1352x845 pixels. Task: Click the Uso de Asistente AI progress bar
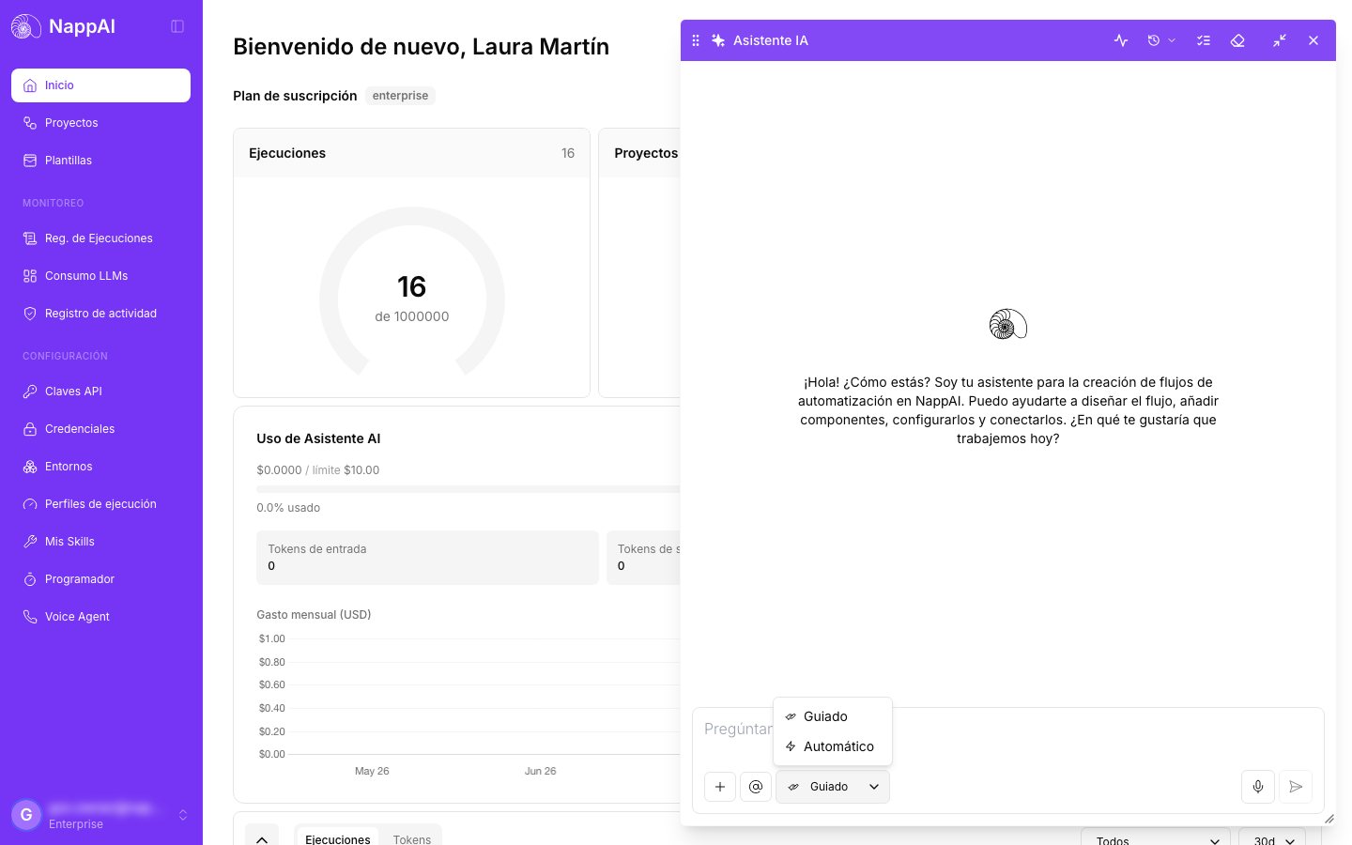pyautogui.click(x=468, y=489)
